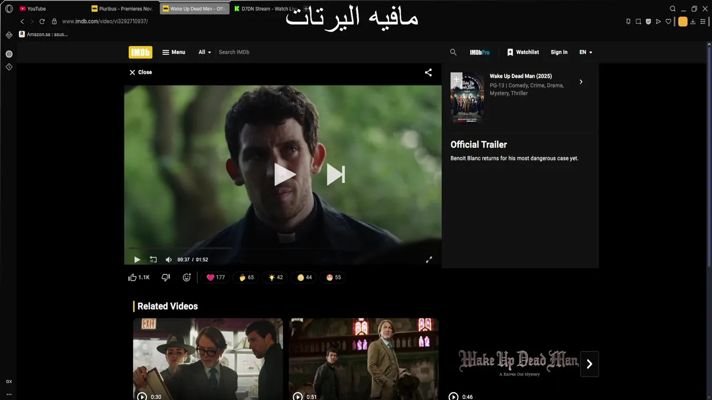Open the Watchlist
The height and width of the screenshot is (400, 712).
pos(523,52)
